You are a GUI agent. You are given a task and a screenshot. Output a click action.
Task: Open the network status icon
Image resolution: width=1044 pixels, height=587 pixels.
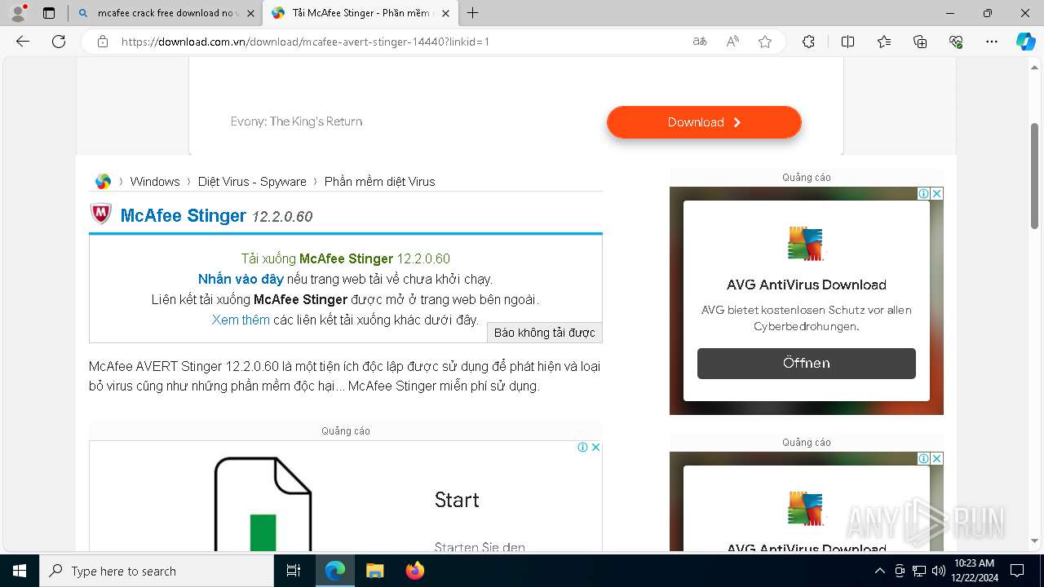pyautogui.click(x=919, y=571)
